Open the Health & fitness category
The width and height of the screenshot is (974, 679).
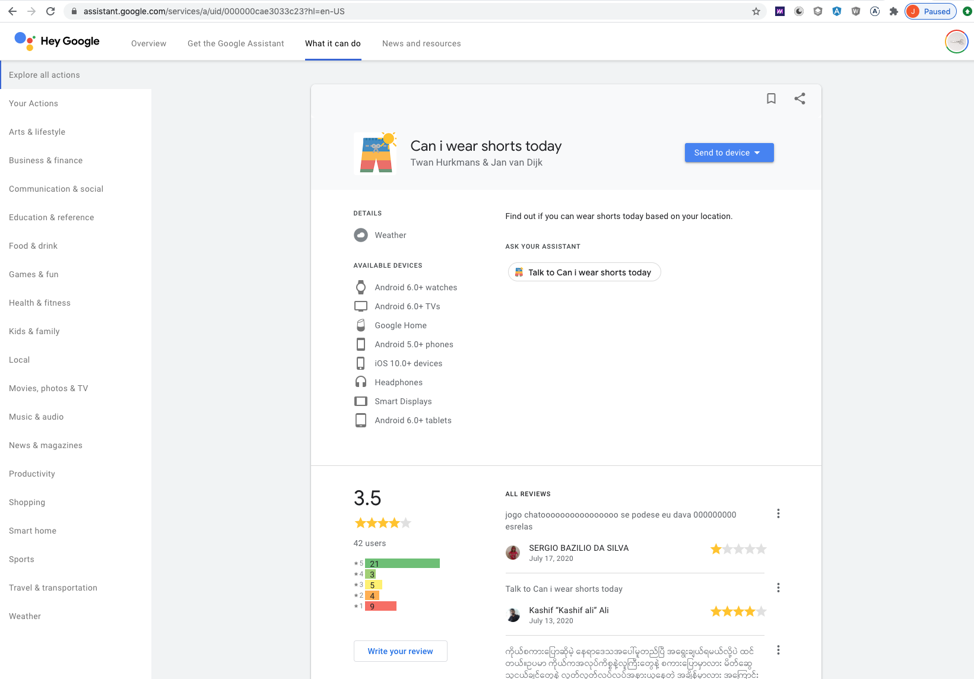pos(76,303)
